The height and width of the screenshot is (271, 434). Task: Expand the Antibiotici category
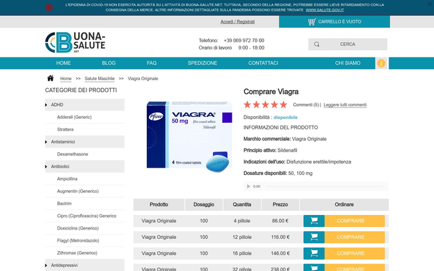click(x=85, y=166)
